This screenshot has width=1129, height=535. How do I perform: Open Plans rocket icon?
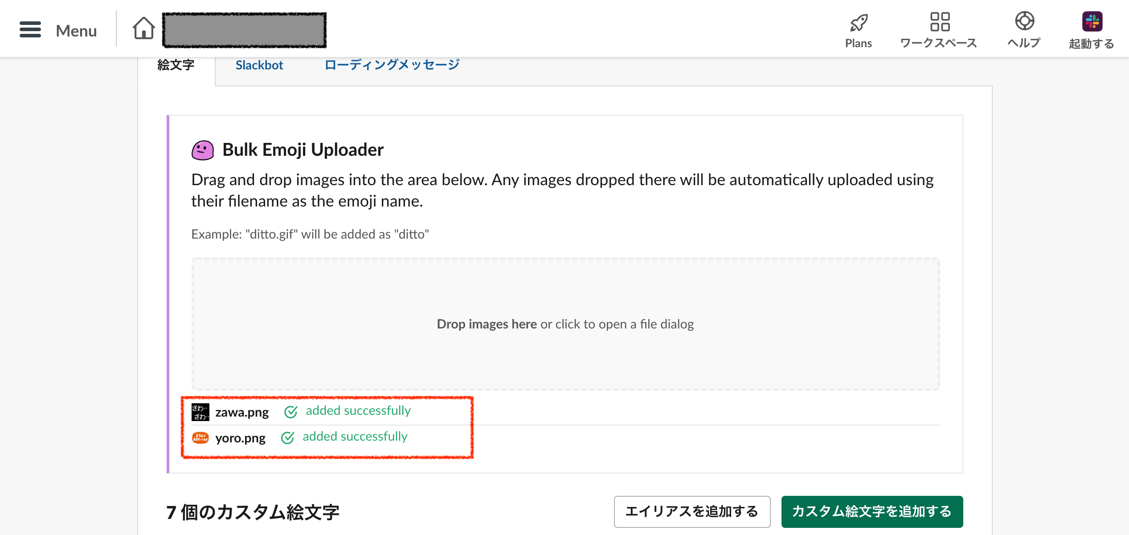click(x=859, y=23)
